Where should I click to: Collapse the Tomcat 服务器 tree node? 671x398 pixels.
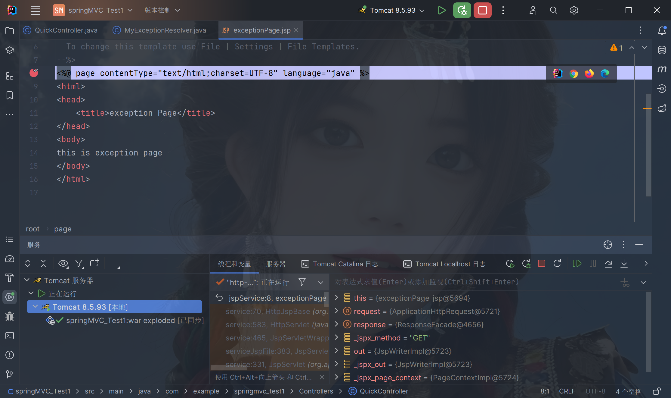click(x=27, y=280)
